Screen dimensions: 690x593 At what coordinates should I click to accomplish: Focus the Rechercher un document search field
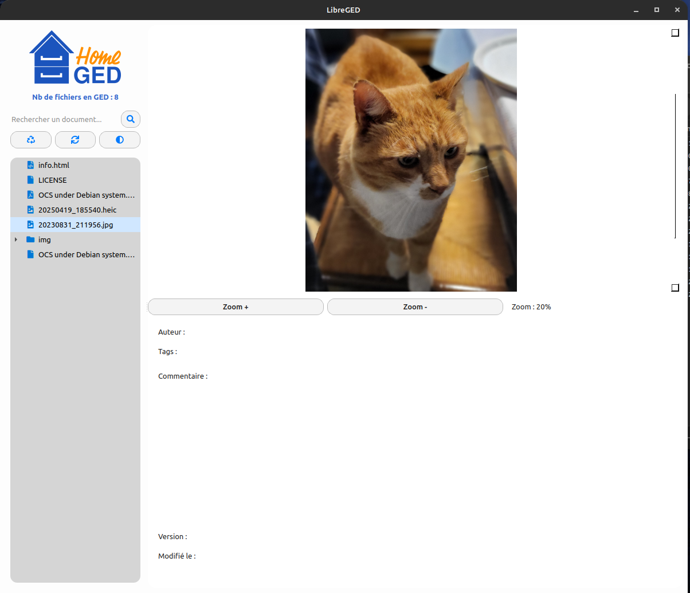63,119
